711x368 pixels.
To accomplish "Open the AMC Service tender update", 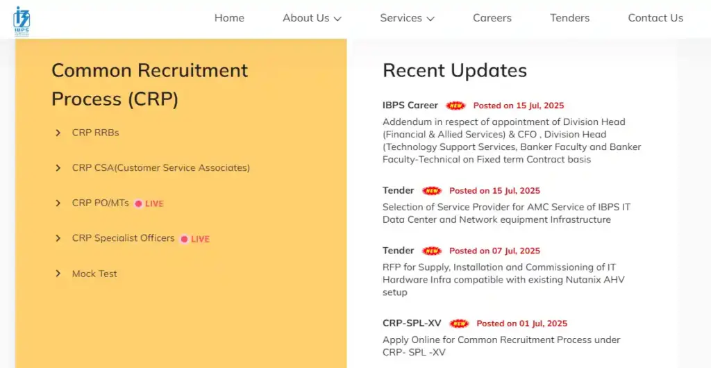I will coord(506,213).
